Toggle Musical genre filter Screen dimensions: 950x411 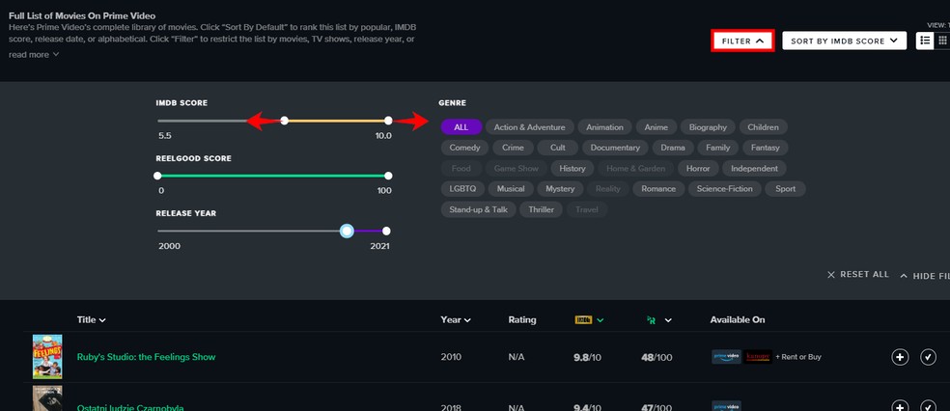pos(511,189)
